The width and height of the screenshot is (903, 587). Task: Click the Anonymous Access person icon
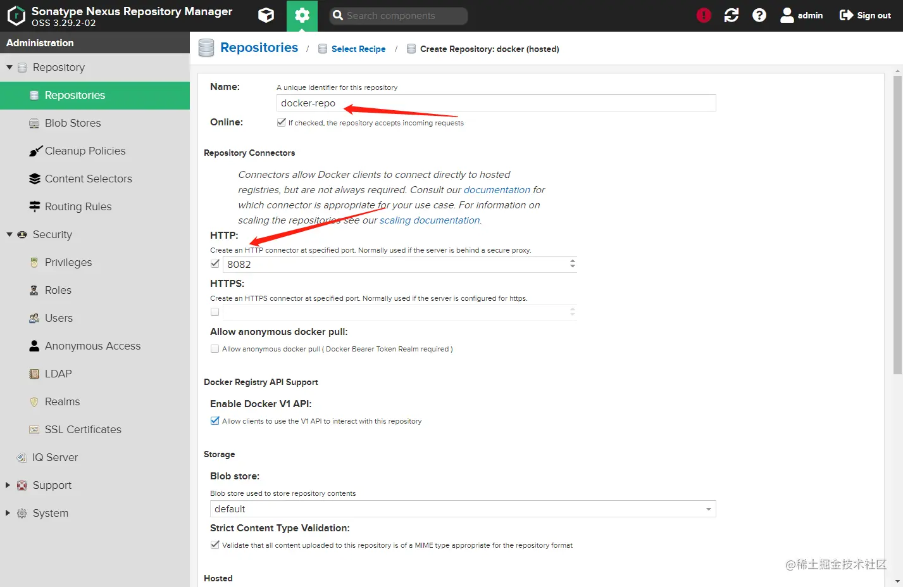click(x=34, y=346)
